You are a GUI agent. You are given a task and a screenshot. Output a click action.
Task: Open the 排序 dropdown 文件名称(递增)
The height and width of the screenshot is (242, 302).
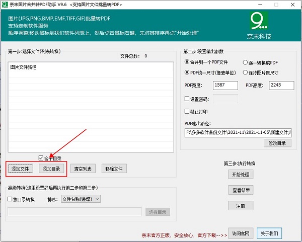(81, 199)
